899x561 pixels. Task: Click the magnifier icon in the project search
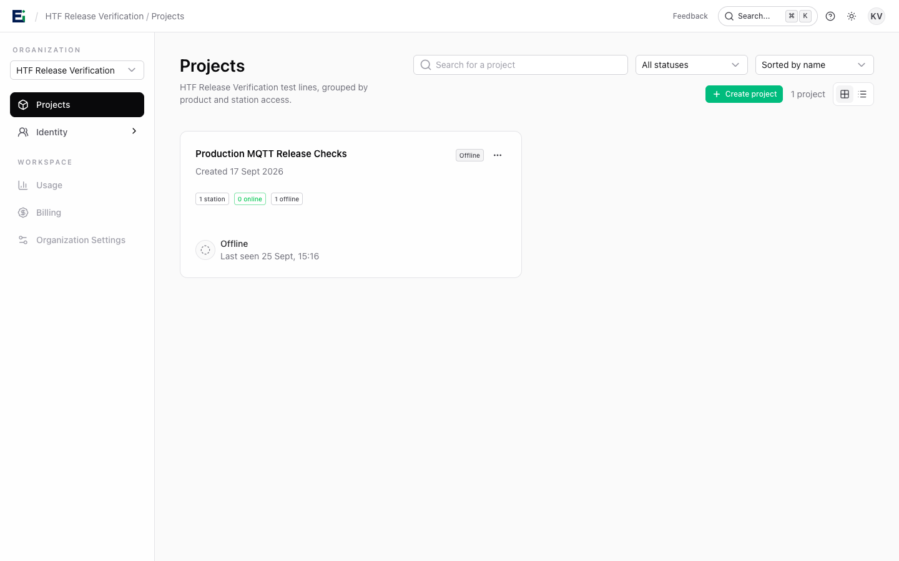coord(426,65)
